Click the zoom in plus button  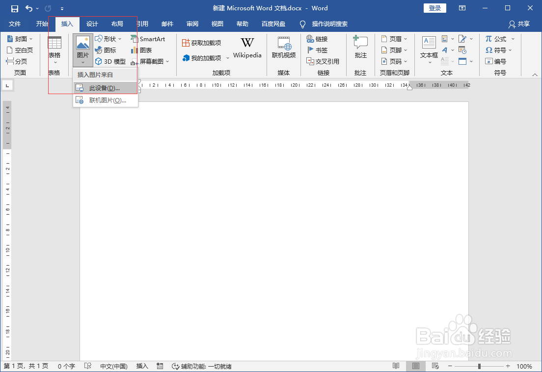(508, 366)
